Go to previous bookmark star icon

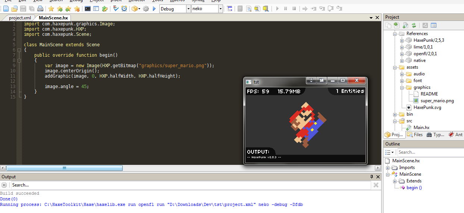tap(68, 9)
